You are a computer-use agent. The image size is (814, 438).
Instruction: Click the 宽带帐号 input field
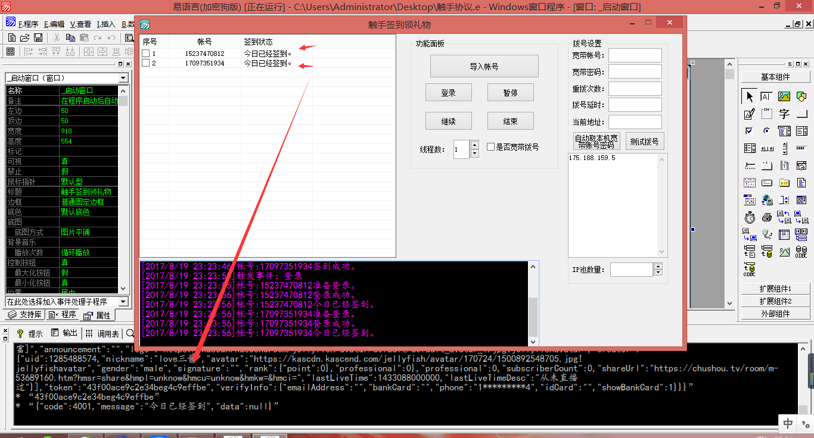(635, 55)
